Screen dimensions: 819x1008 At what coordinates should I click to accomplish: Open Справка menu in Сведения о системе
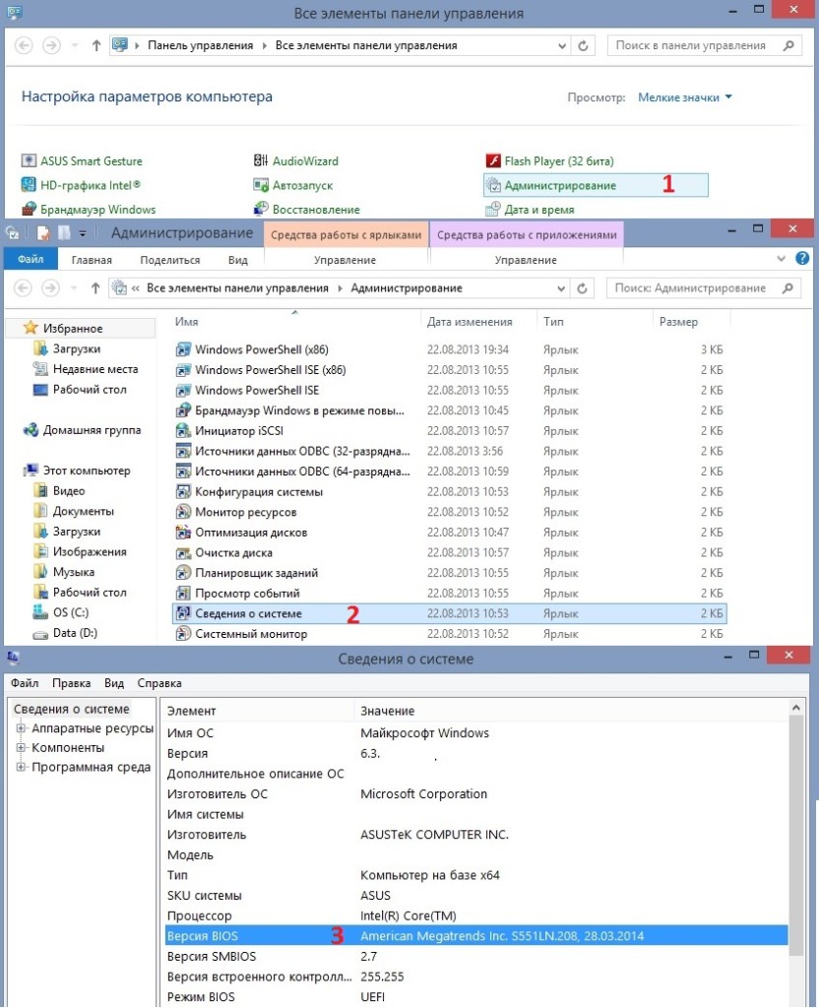click(x=159, y=683)
